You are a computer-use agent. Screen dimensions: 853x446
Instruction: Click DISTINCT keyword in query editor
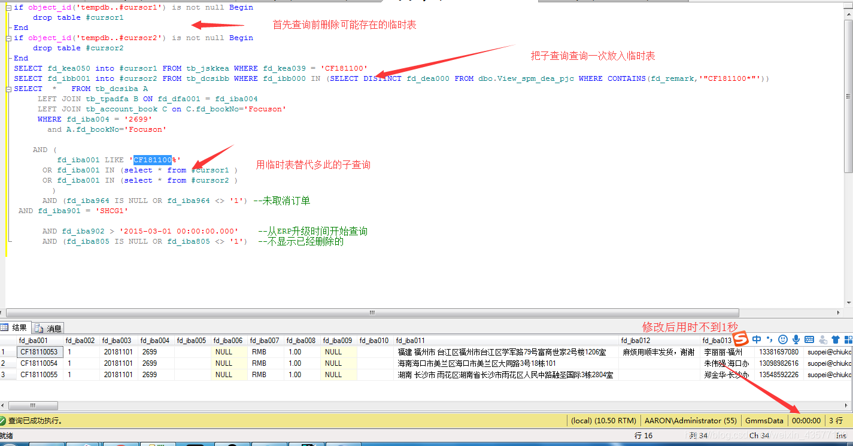coord(383,78)
